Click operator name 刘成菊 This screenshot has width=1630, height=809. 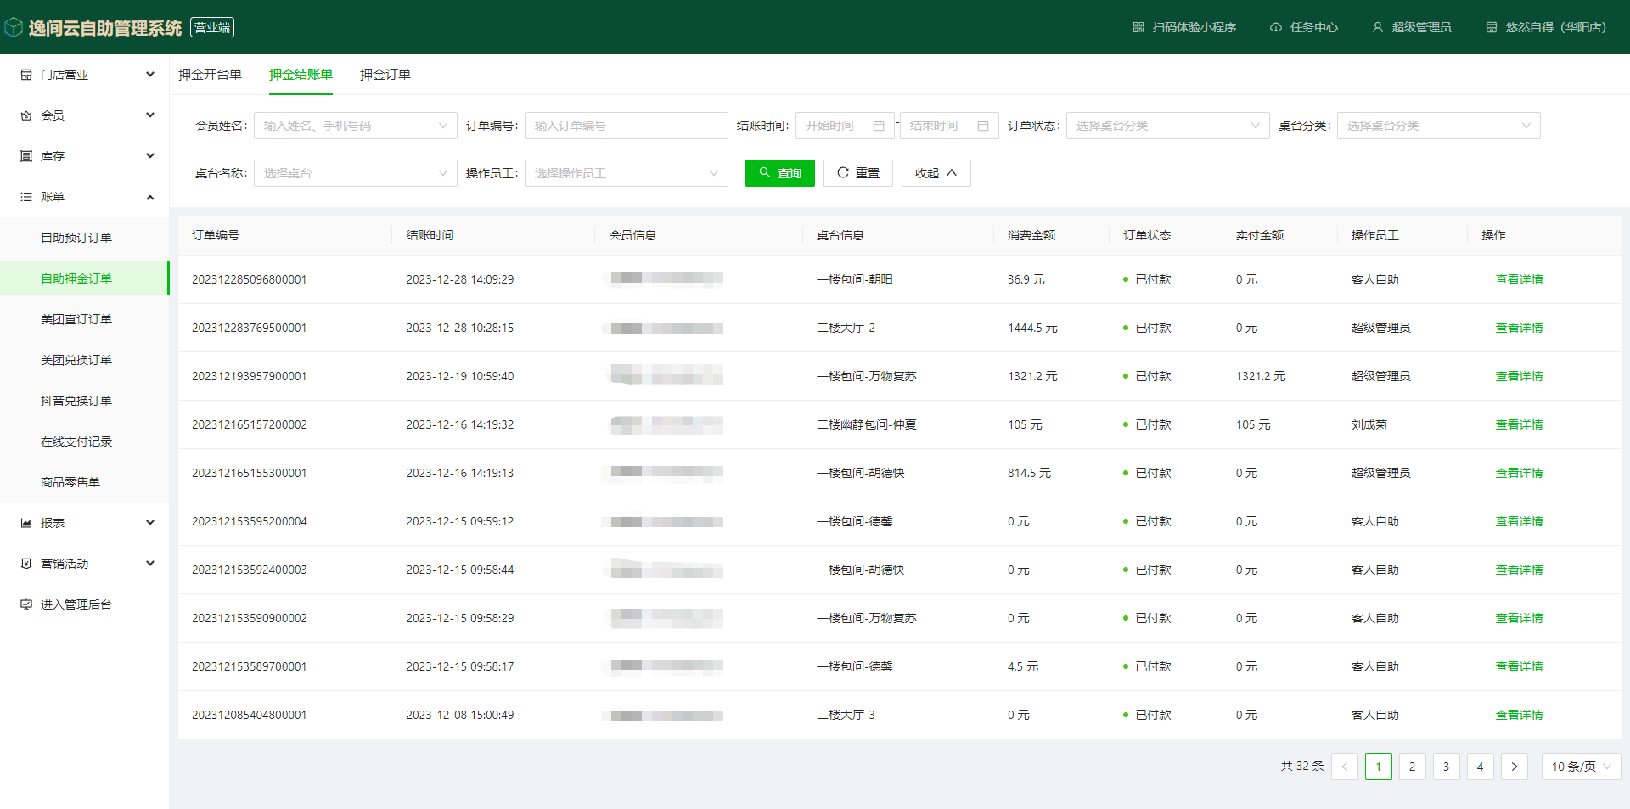1369,424
